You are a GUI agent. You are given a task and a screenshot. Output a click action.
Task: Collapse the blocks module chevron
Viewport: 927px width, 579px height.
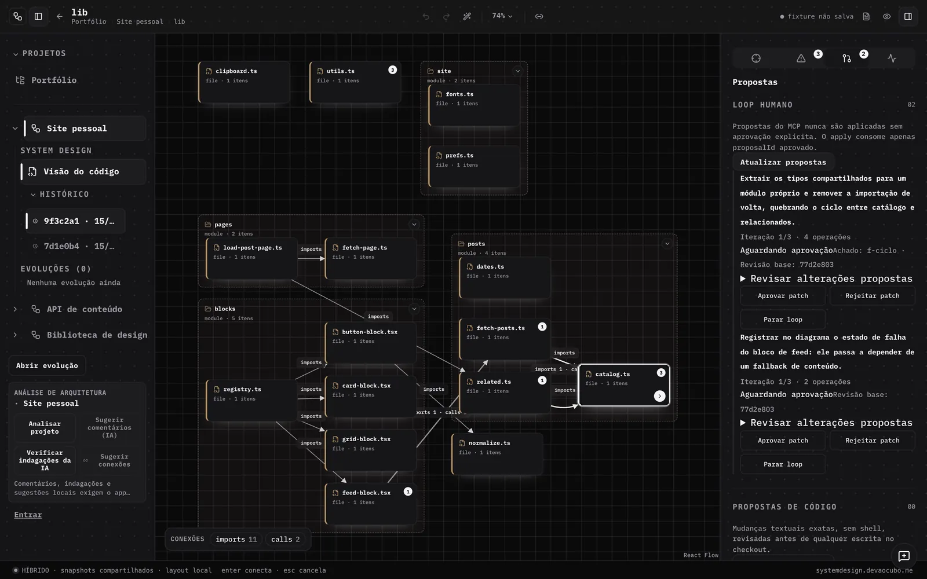click(414, 309)
